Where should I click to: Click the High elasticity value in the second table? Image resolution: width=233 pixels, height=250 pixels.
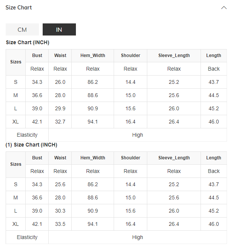pyautogui.click(x=137, y=237)
